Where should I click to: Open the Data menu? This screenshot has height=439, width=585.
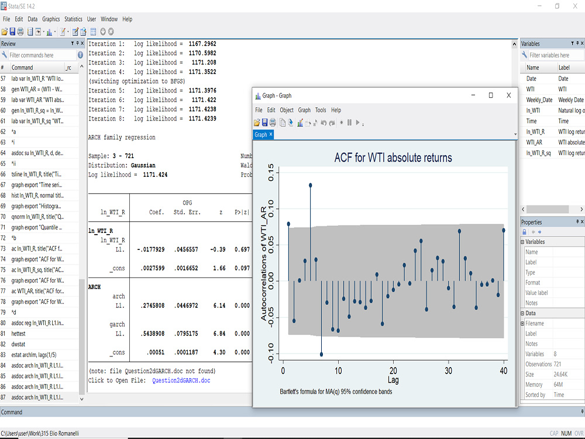click(x=32, y=19)
